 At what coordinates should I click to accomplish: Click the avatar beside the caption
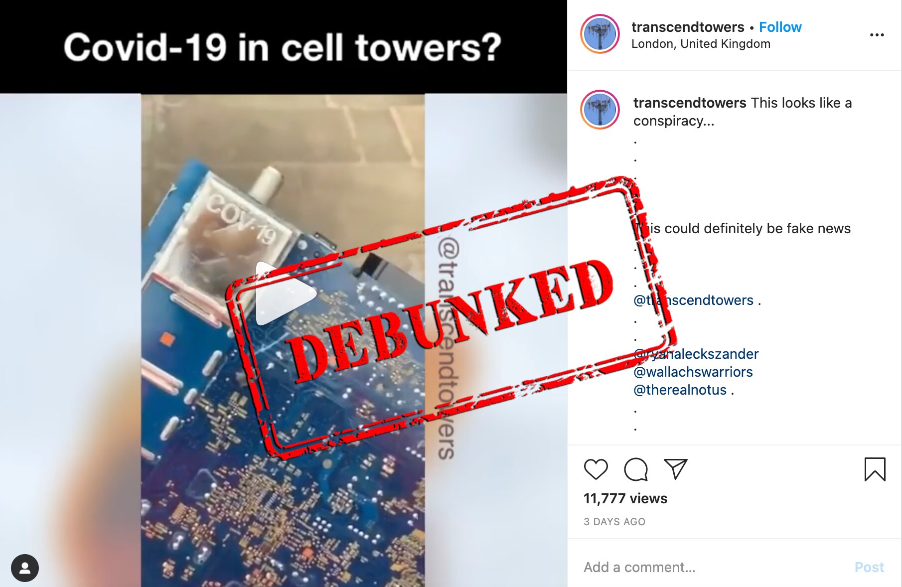click(x=600, y=110)
